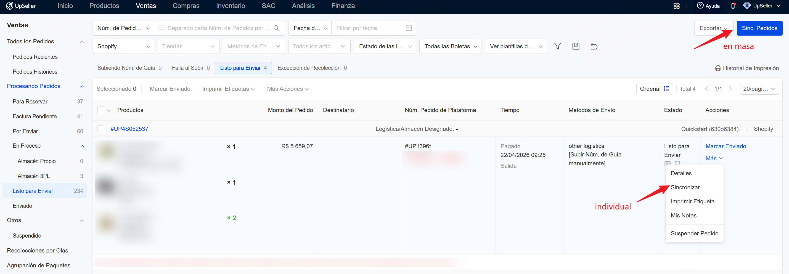Click the Ayuda help icon
Image resolution: width=789 pixels, height=274 pixels.
coord(700,6)
